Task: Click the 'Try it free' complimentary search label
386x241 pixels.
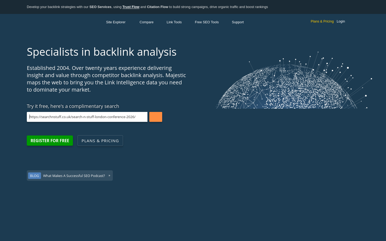Action: [73, 106]
